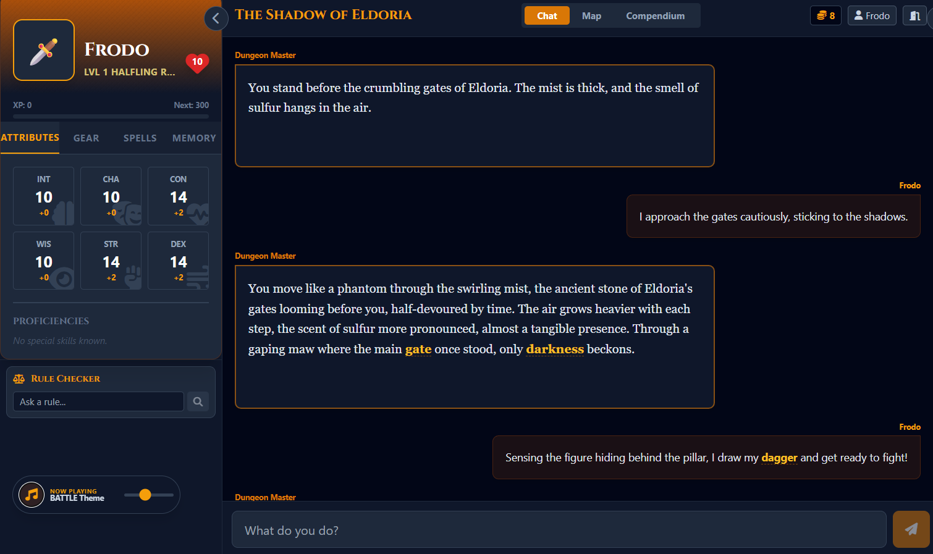Click the send message arrow icon
Viewport: 933px width, 554px height.
click(911, 529)
